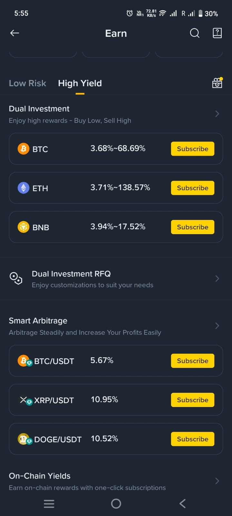
Task: Open the Android recent apps menu
Action: pos(49,503)
